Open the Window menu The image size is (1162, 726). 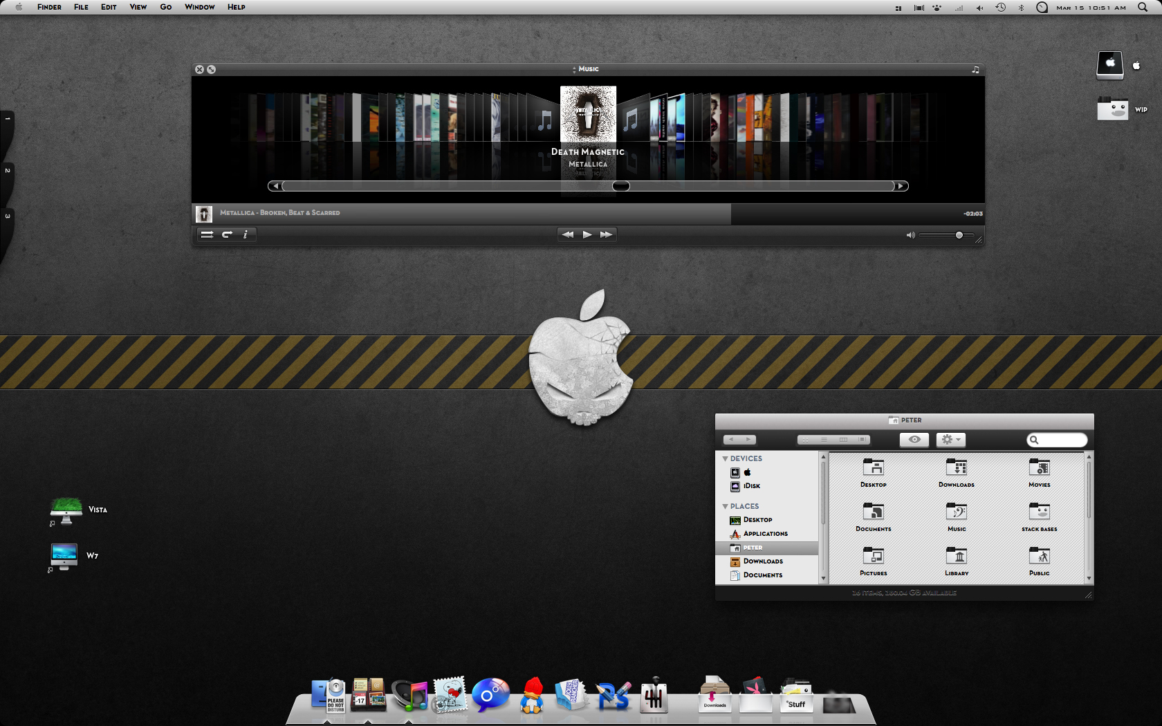(199, 7)
